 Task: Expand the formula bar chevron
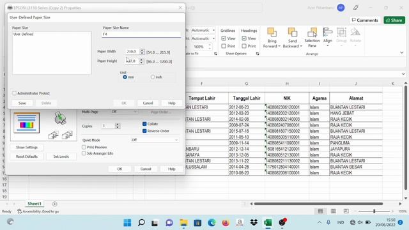(x=403, y=74)
